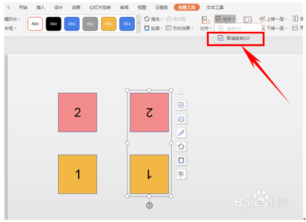Collapse the floating toolbar with minus button
The height and width of the screenshot is (222, 306).
pos(181,95)
